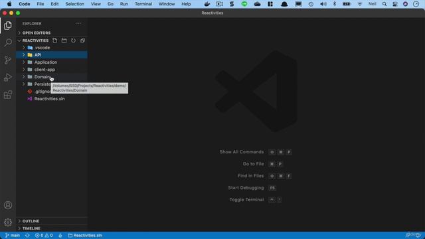Open the Help menu

tap(186, 4)
